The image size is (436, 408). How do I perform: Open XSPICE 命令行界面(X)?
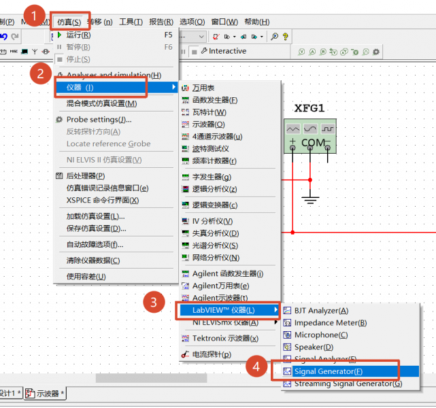point(115,201)
